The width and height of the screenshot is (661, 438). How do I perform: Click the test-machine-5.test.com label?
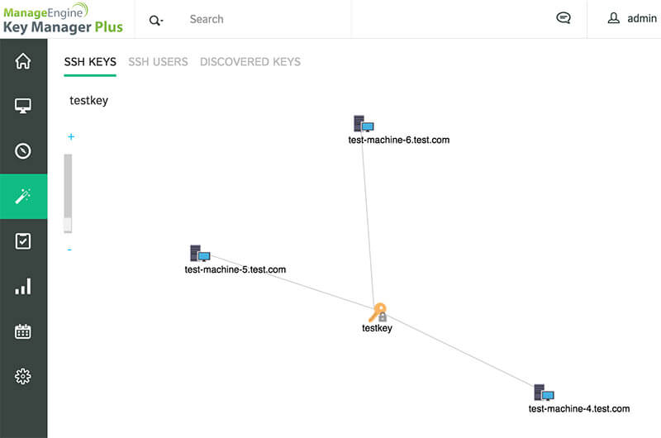coord(235,269)
